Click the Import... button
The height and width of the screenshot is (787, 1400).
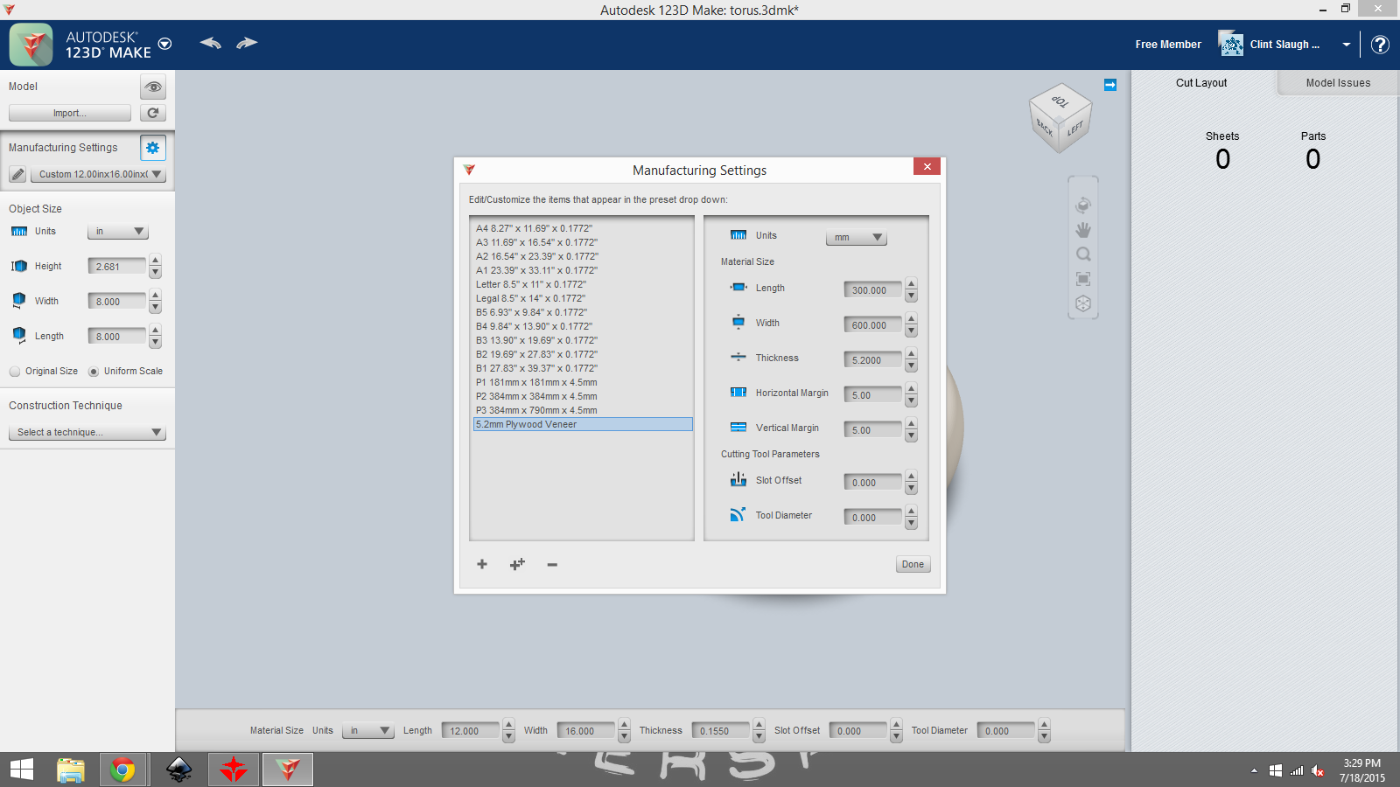point(70,113)
